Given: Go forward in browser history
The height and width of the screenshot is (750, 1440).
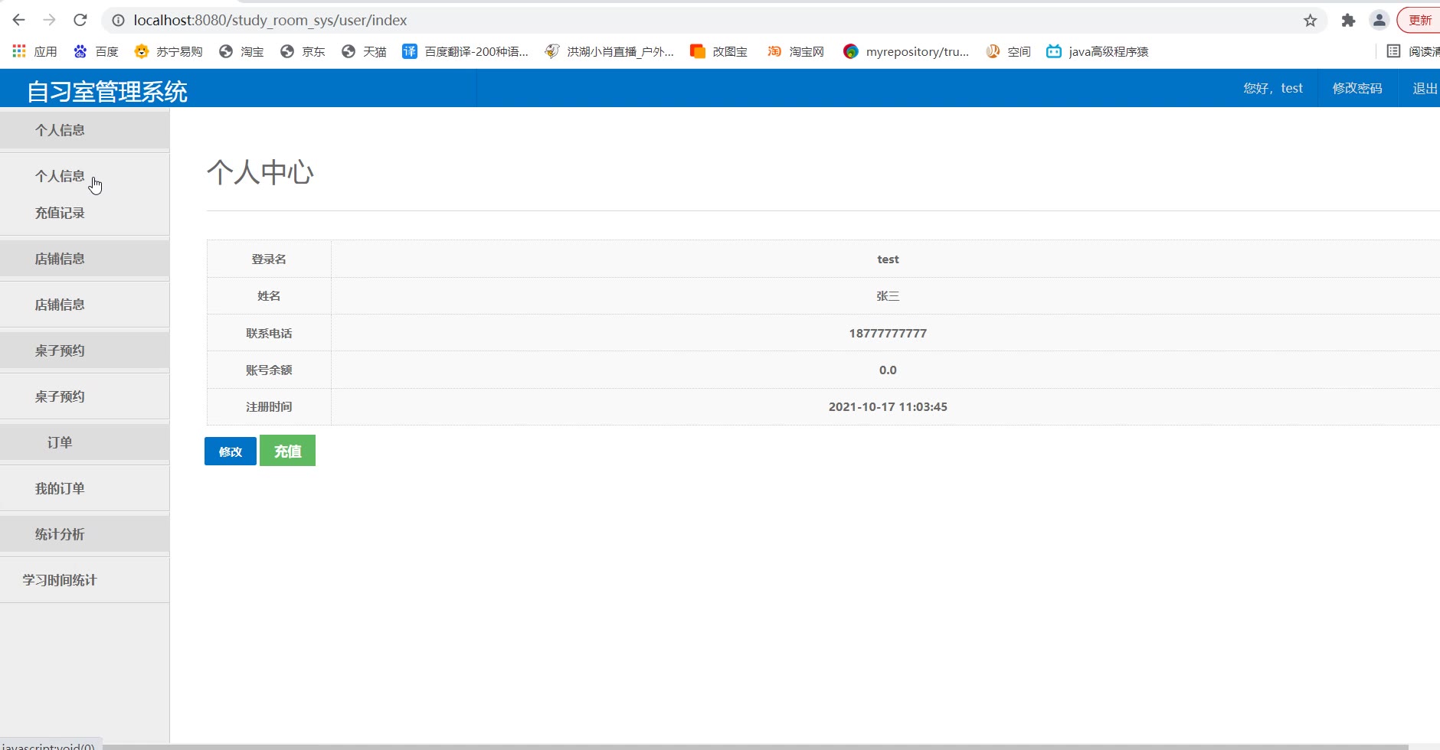Looking at the screenshot, I should coord(50,20).
